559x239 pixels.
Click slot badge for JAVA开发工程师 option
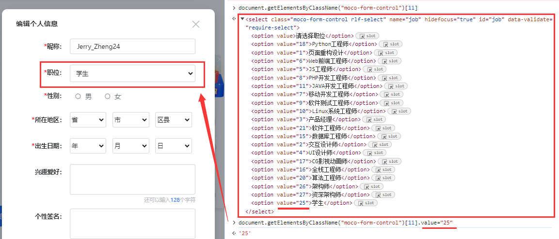(396, 86)
